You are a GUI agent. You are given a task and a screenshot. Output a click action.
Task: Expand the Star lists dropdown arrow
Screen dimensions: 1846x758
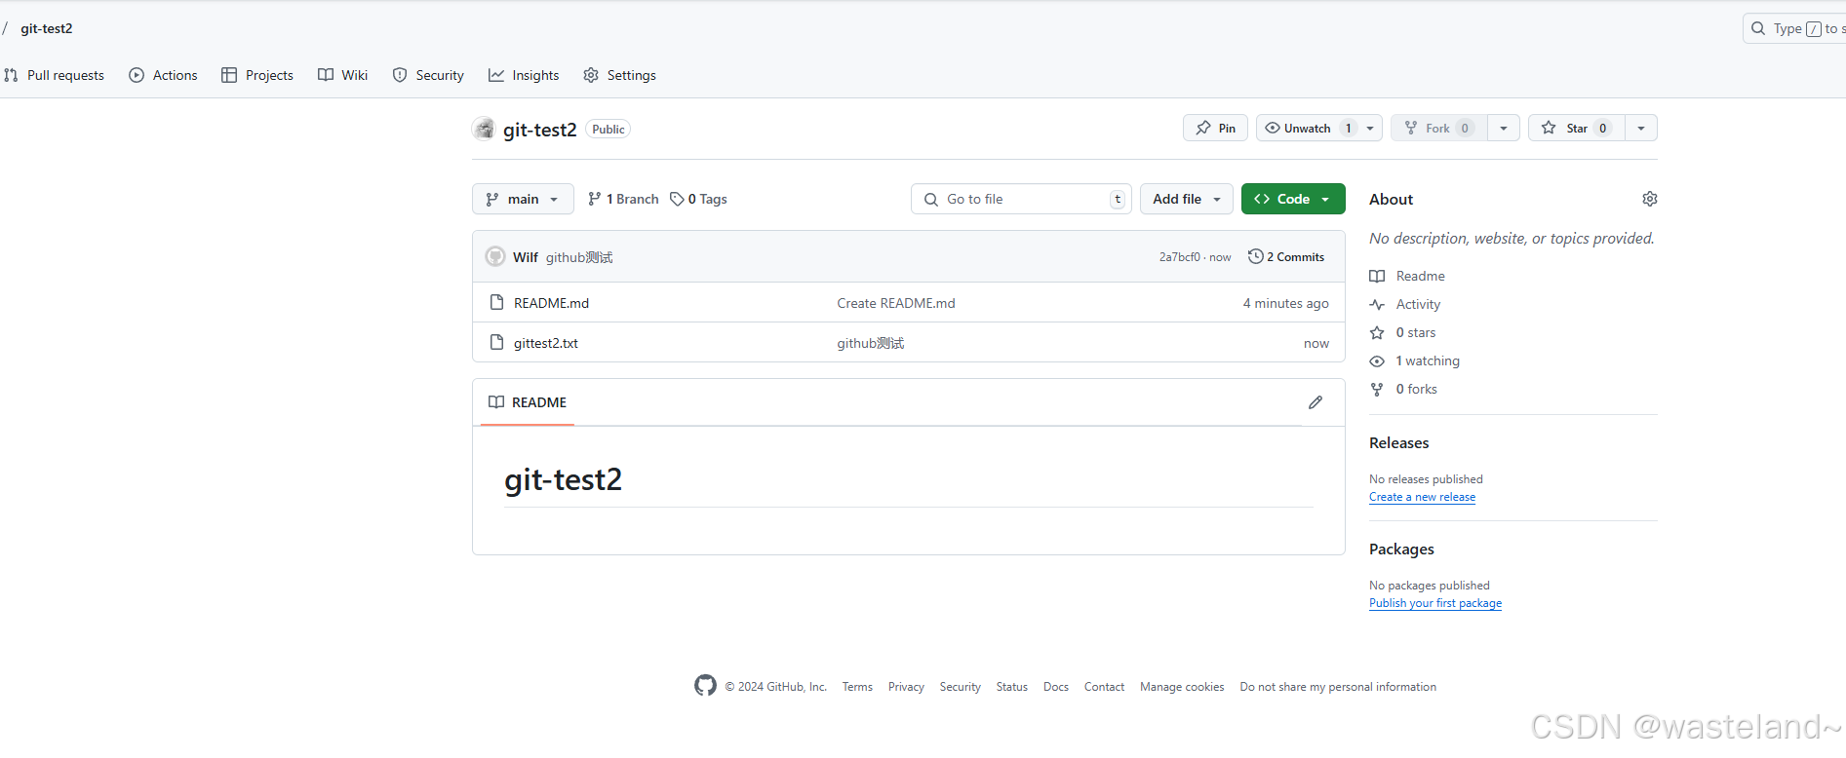point(1641,128)
